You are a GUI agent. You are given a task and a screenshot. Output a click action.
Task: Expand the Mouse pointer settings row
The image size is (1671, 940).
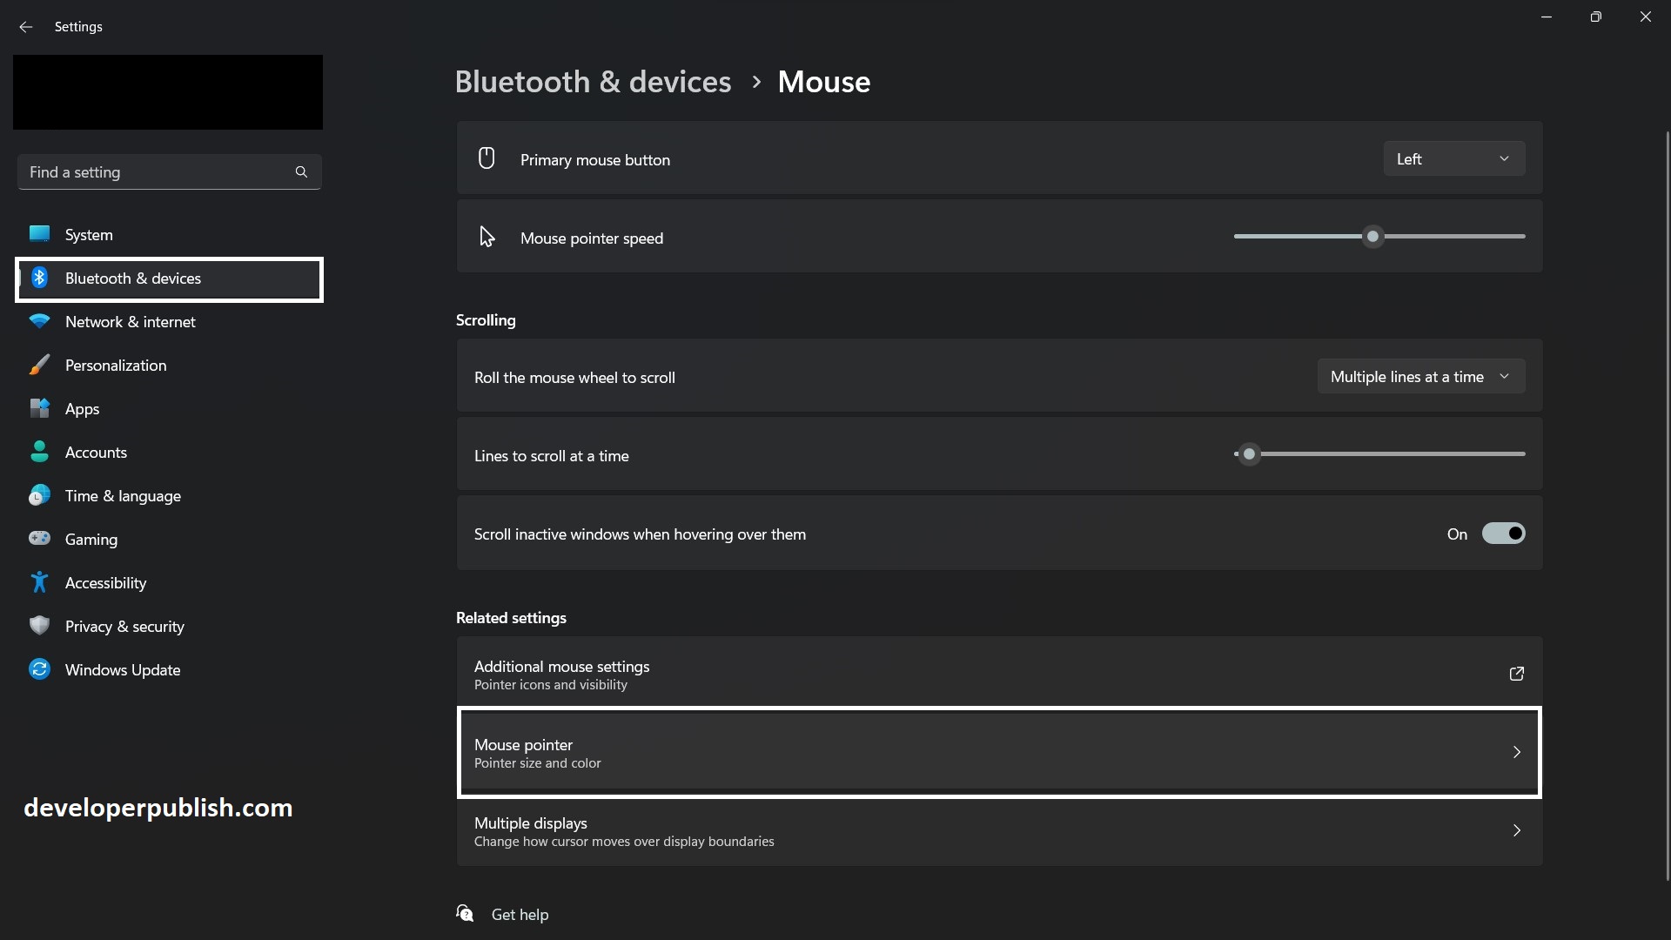(x=997, y=752)
